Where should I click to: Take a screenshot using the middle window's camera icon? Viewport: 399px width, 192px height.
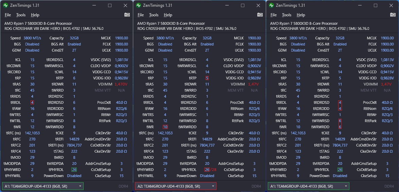[x=260, y=15]
